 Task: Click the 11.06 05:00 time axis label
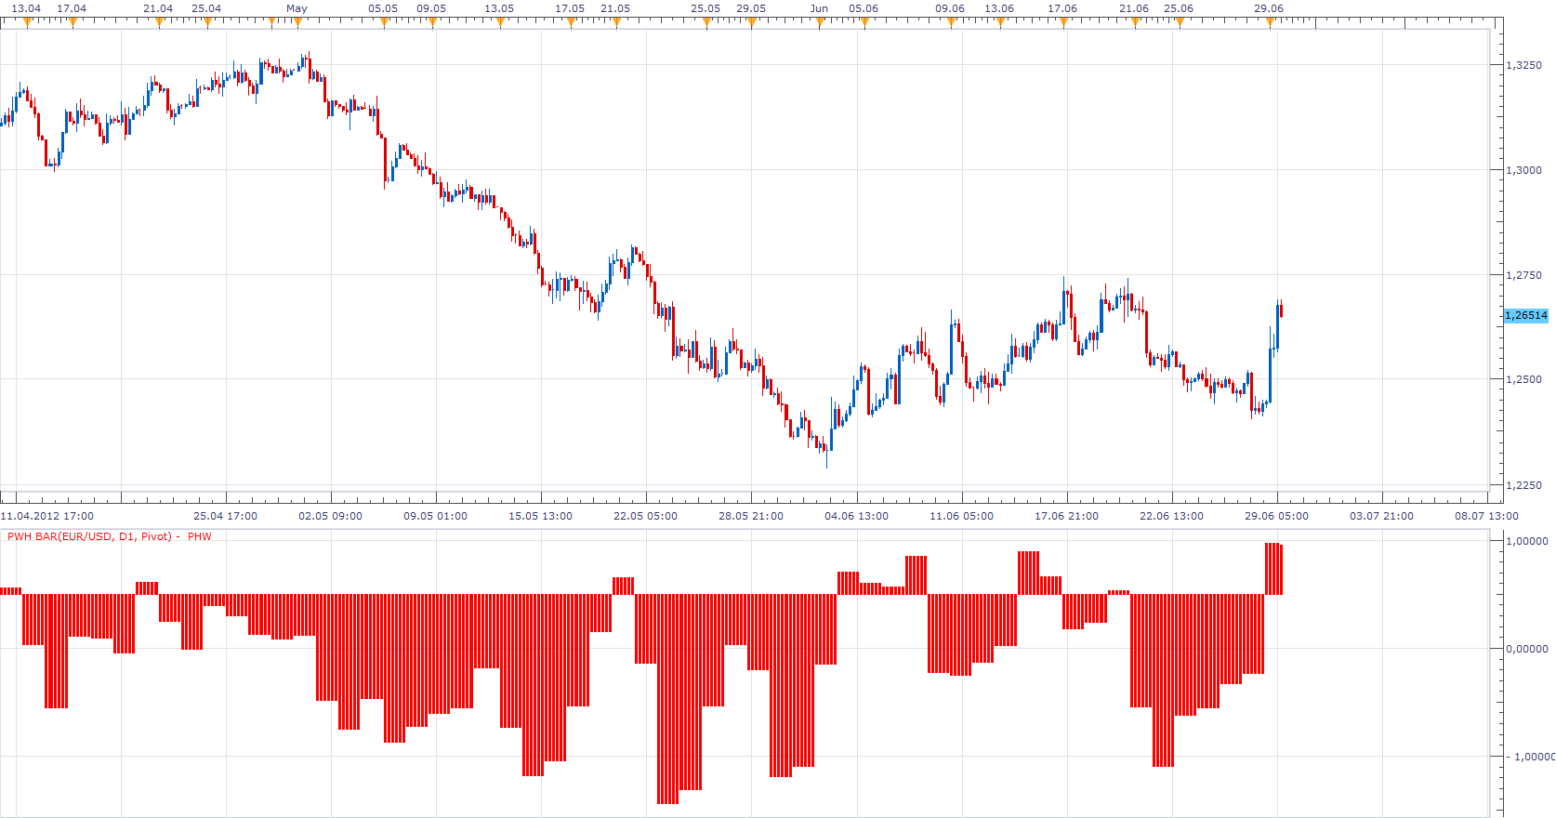tap(962, 516)
